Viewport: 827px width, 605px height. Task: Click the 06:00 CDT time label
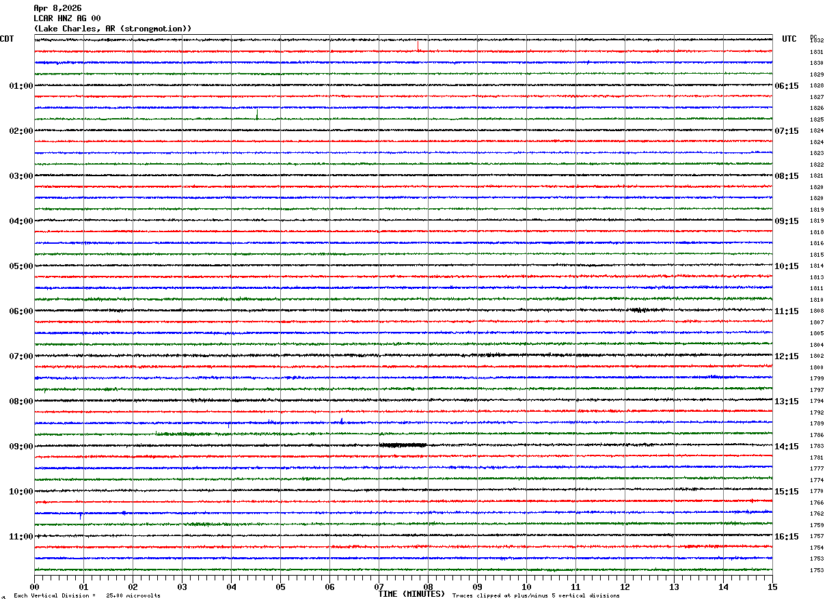click(x=21, y=311)
